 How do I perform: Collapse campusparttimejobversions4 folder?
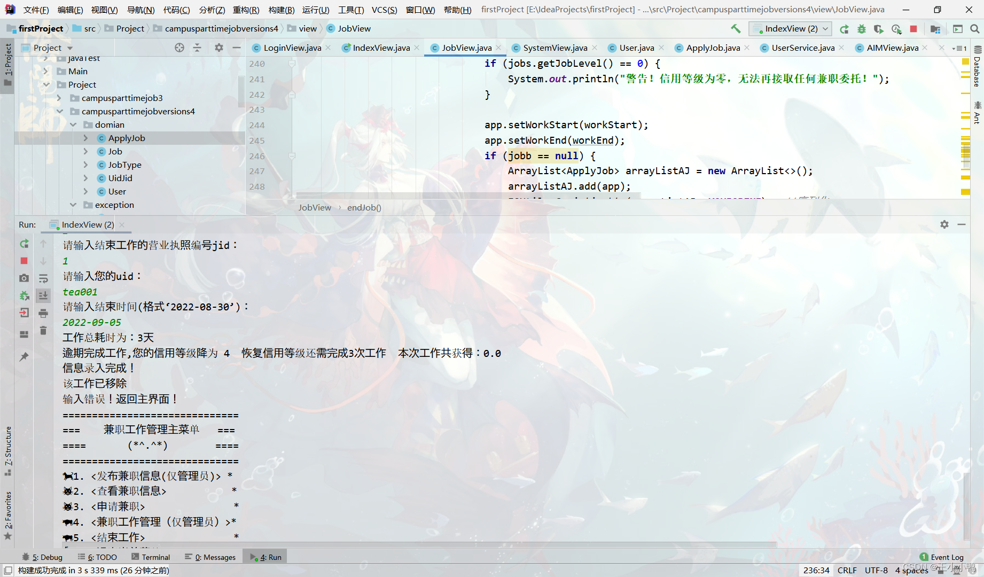[59, 111]
